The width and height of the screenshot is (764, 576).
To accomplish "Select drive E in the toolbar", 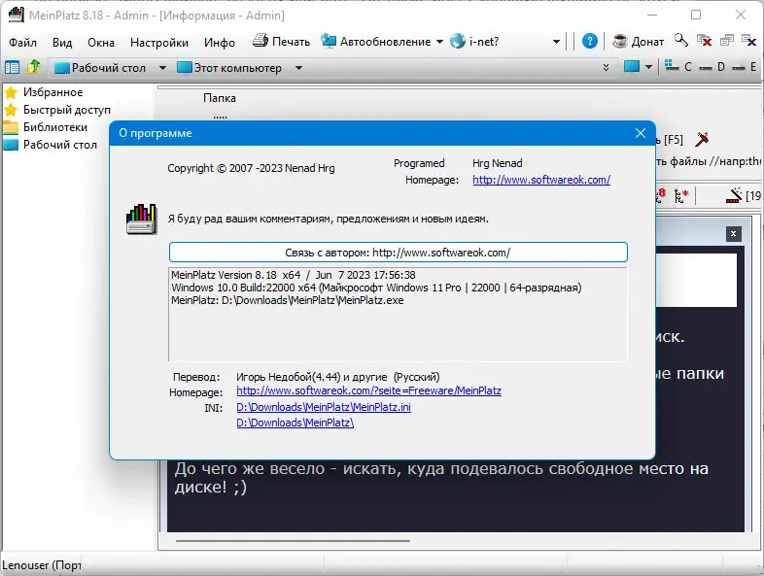I will coord(745,67).
